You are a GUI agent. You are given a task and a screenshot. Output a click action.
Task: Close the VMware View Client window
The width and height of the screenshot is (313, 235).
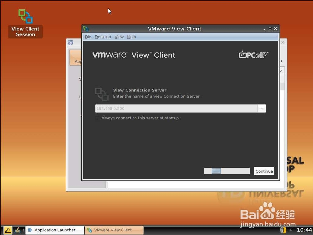275,29
